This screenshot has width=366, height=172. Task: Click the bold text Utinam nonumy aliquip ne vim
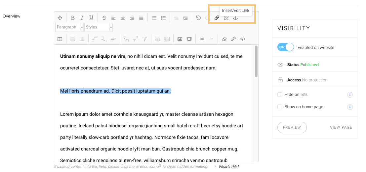pyautogui.click(x=93, y=56)
